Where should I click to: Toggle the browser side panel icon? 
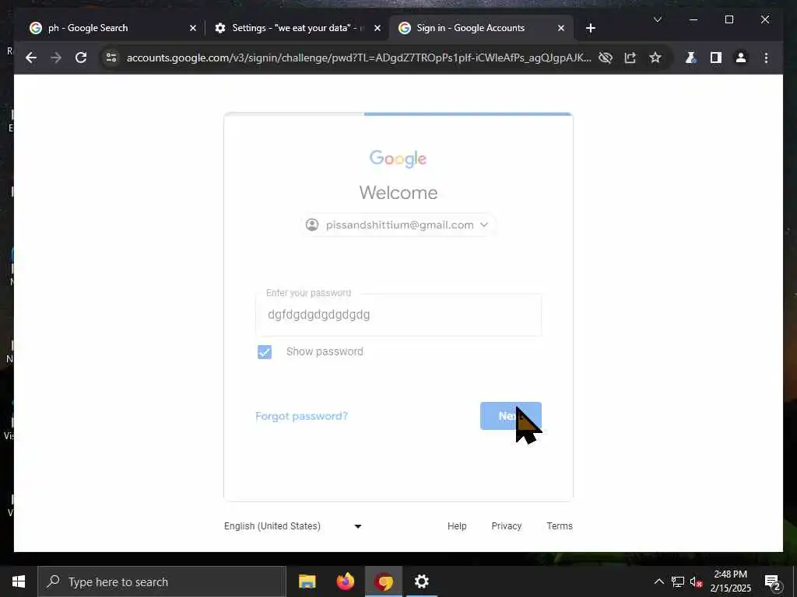click(x=716, y=58)
